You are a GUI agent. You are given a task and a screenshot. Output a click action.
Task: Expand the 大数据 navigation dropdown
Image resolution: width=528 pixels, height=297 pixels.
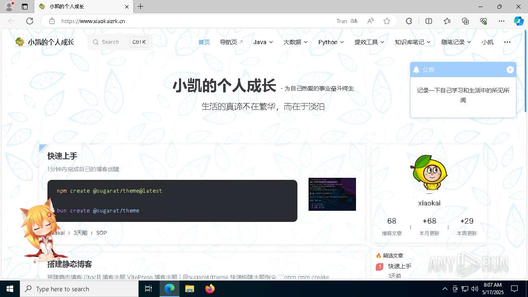[x=295, y=42]
